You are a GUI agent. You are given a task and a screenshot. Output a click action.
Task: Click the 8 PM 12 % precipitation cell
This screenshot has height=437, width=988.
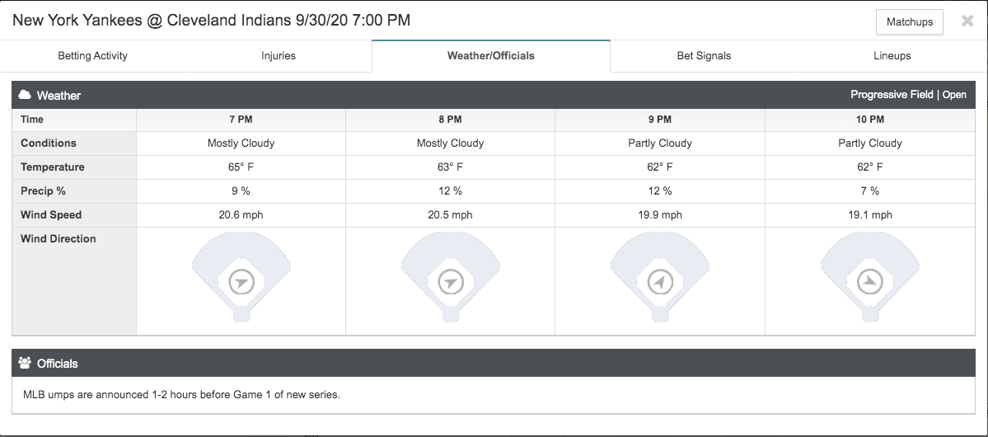451,191
